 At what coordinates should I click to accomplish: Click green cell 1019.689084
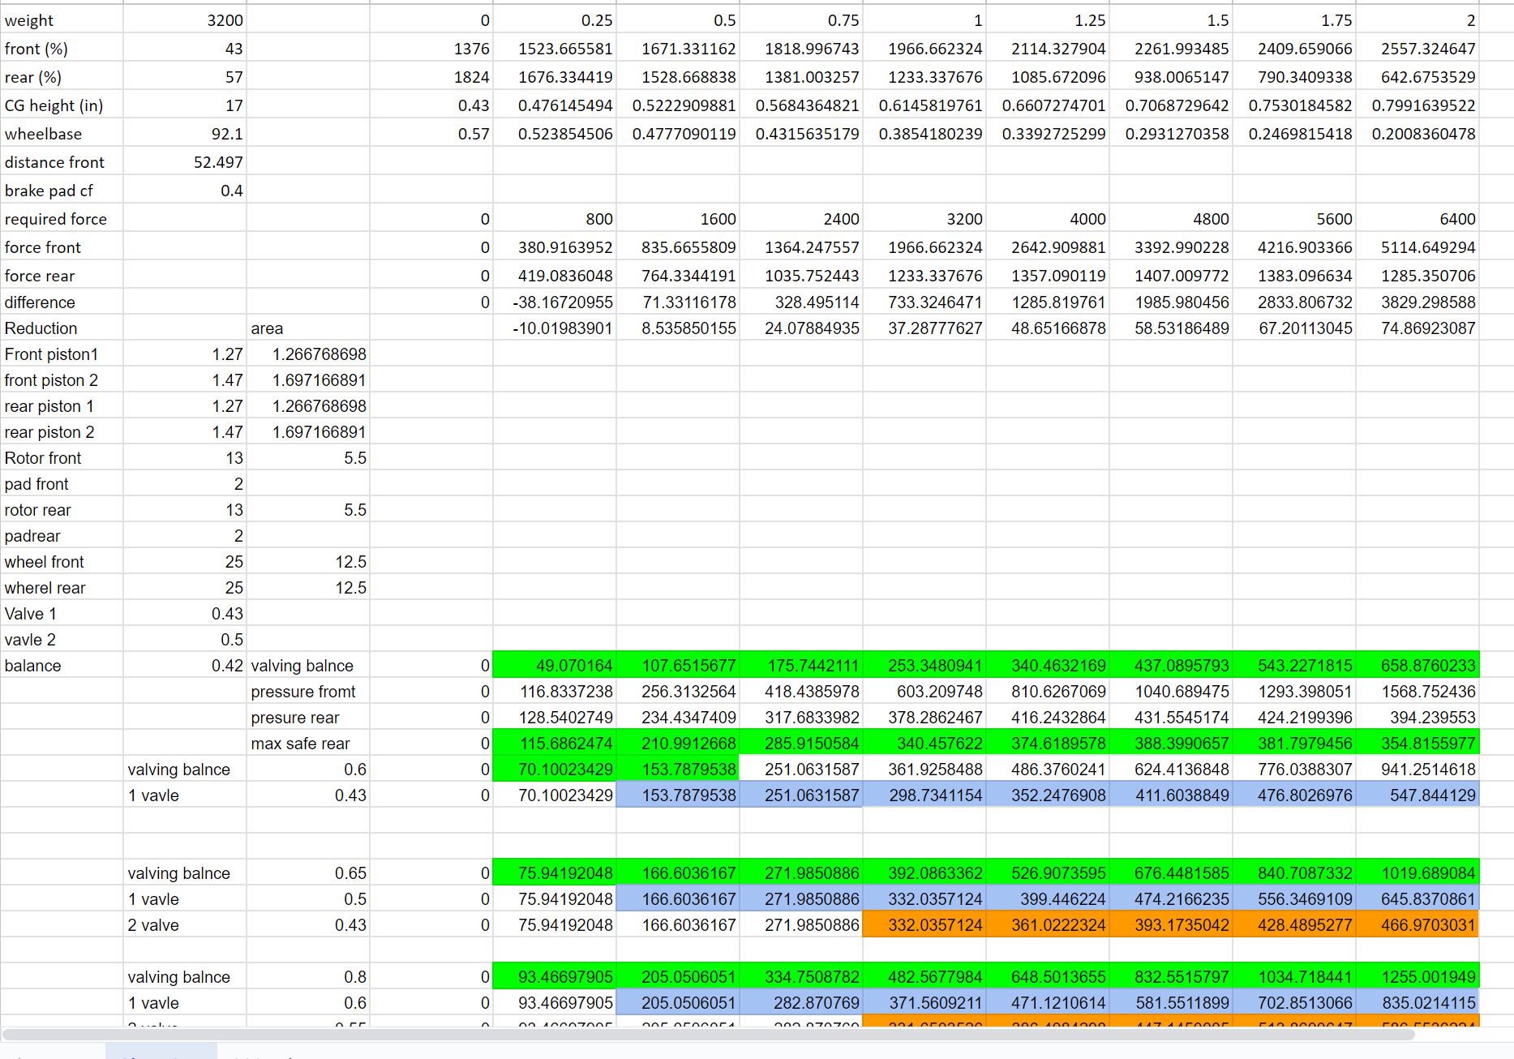point(1417,873)
